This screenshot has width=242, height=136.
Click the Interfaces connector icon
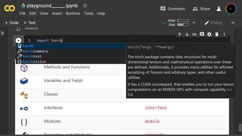(24, 108)
